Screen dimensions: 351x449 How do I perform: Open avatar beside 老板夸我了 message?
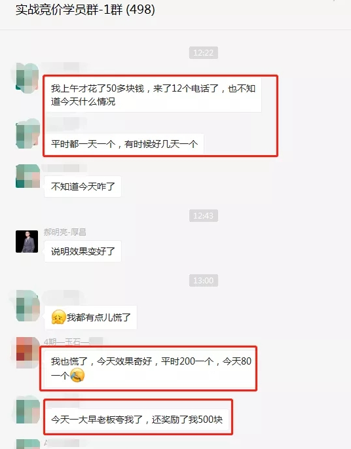click(x=28, y=410)
